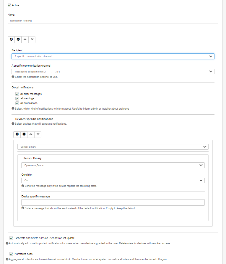Move device notification down with arrow icon
Image resolution: width=226 pixels, height=264 pixels.
38,134
